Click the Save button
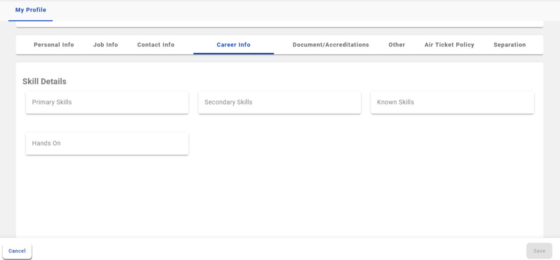 click(x=539, y=251)
